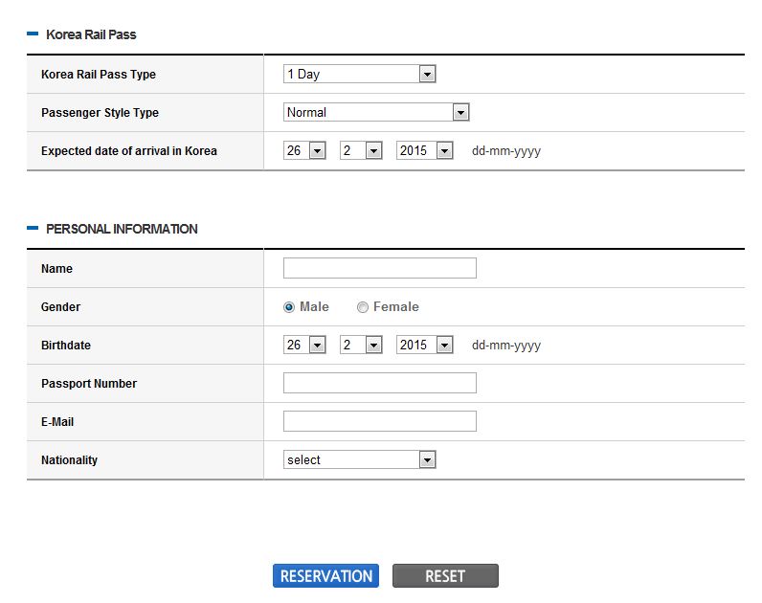Click the Female label text
762x603 pixels.
(396, 306)
